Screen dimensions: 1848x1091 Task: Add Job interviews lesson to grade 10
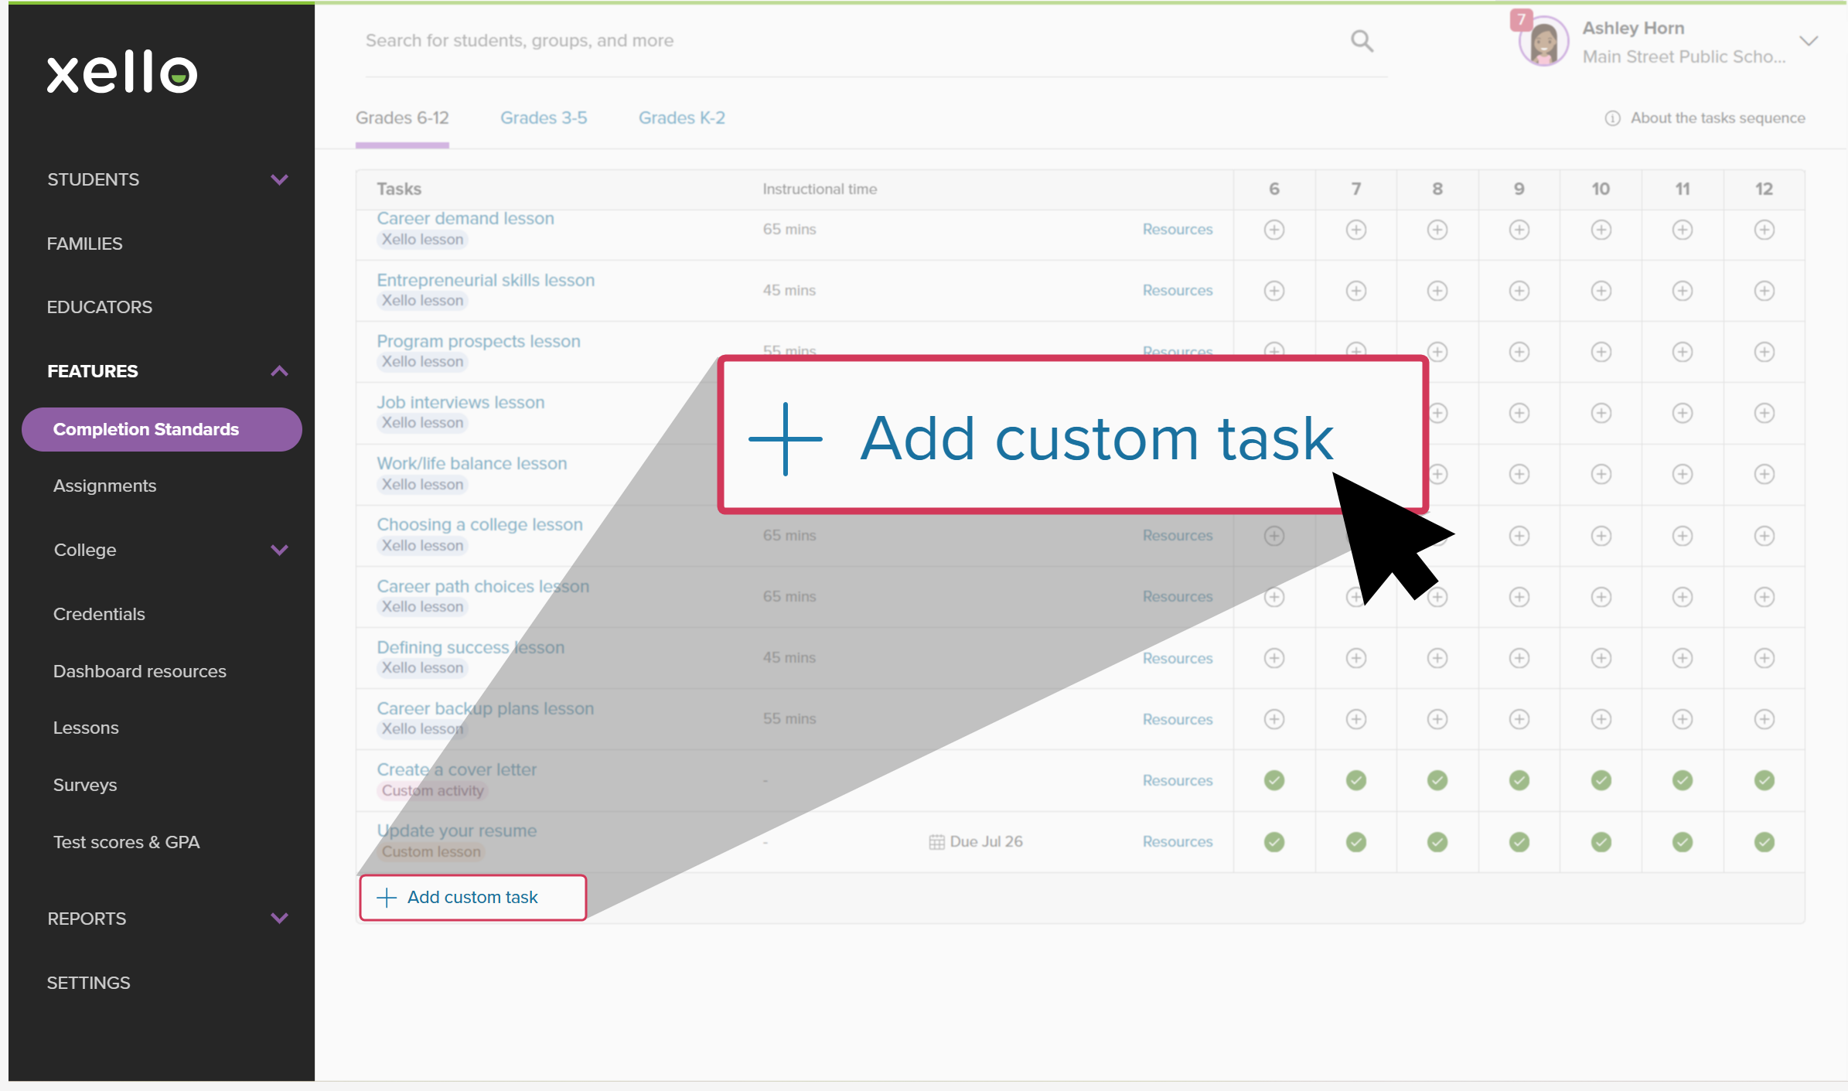[x=1601, y=413]
